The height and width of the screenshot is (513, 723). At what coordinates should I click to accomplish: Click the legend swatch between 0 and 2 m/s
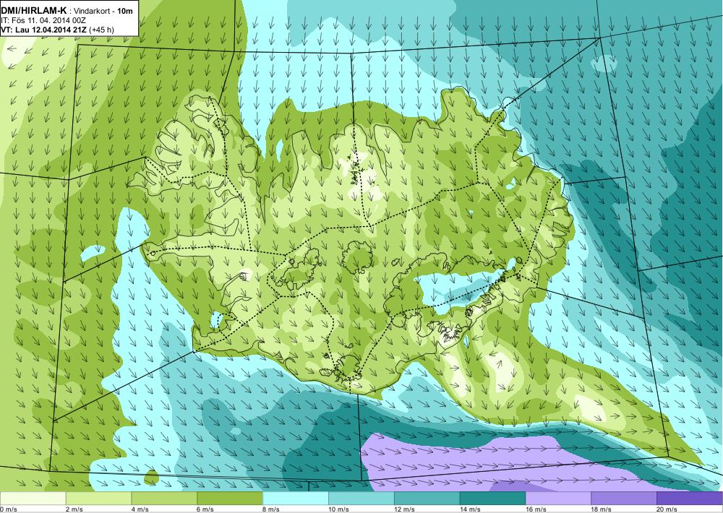click(x=33, y=499)
